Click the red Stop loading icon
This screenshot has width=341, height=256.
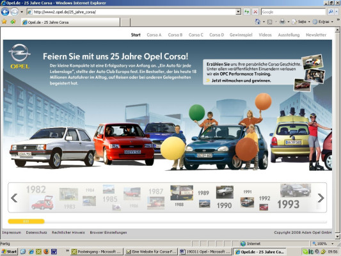click(x=255, y=12)
